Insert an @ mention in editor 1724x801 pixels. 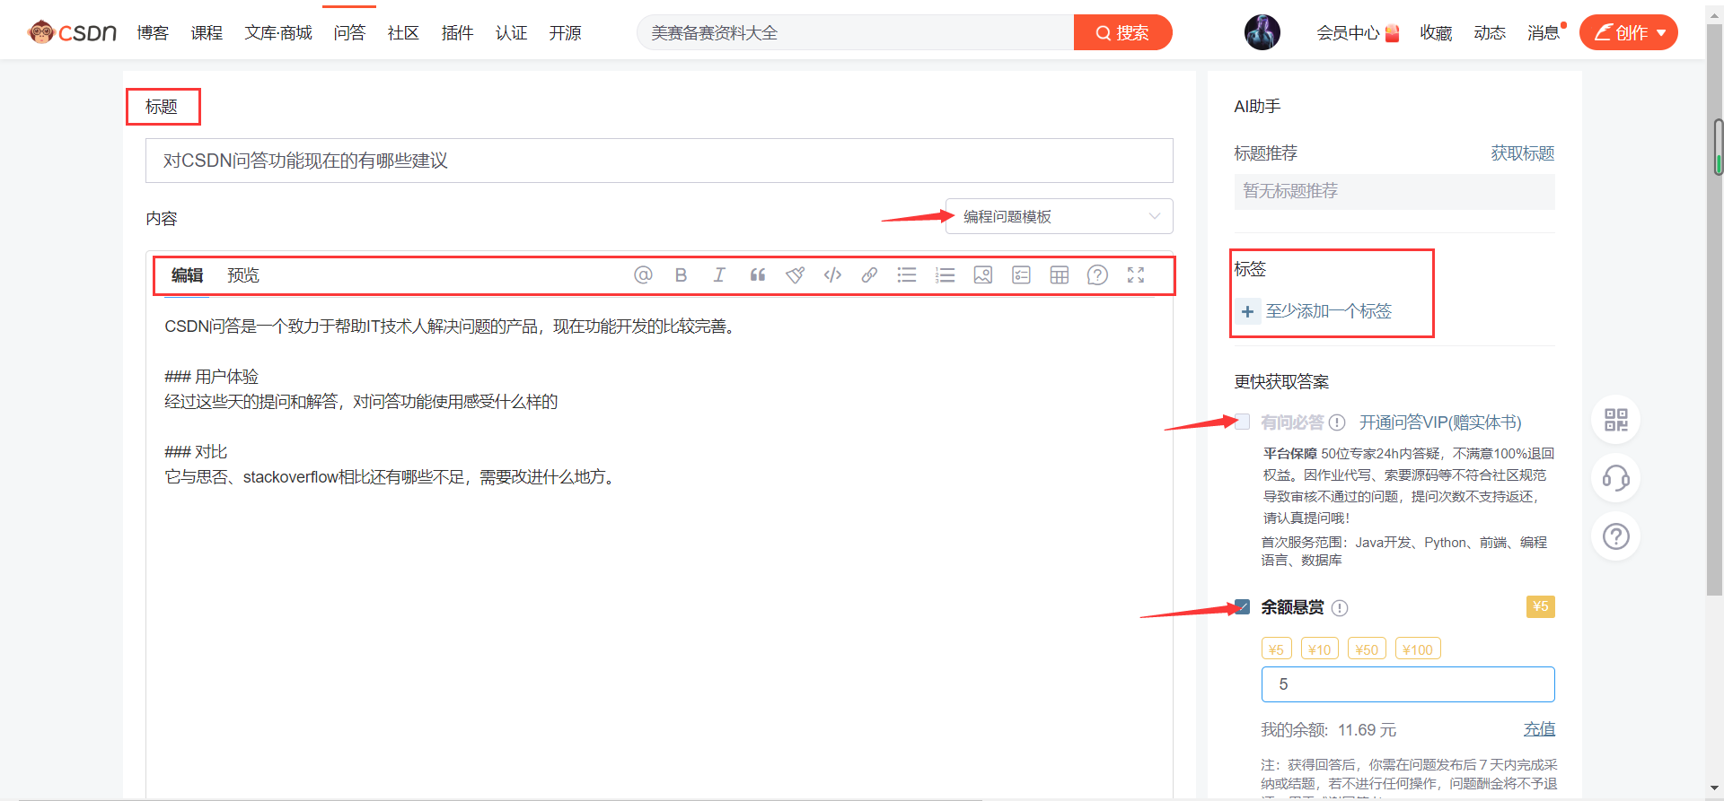(643, 275)
